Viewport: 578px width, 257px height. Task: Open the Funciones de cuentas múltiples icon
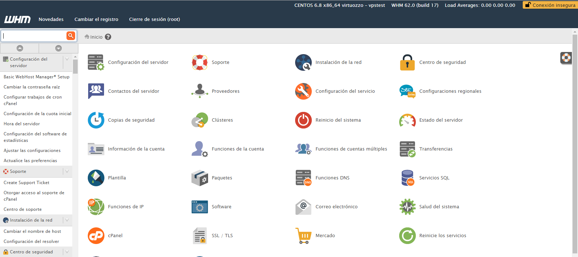tap(303, 149)
